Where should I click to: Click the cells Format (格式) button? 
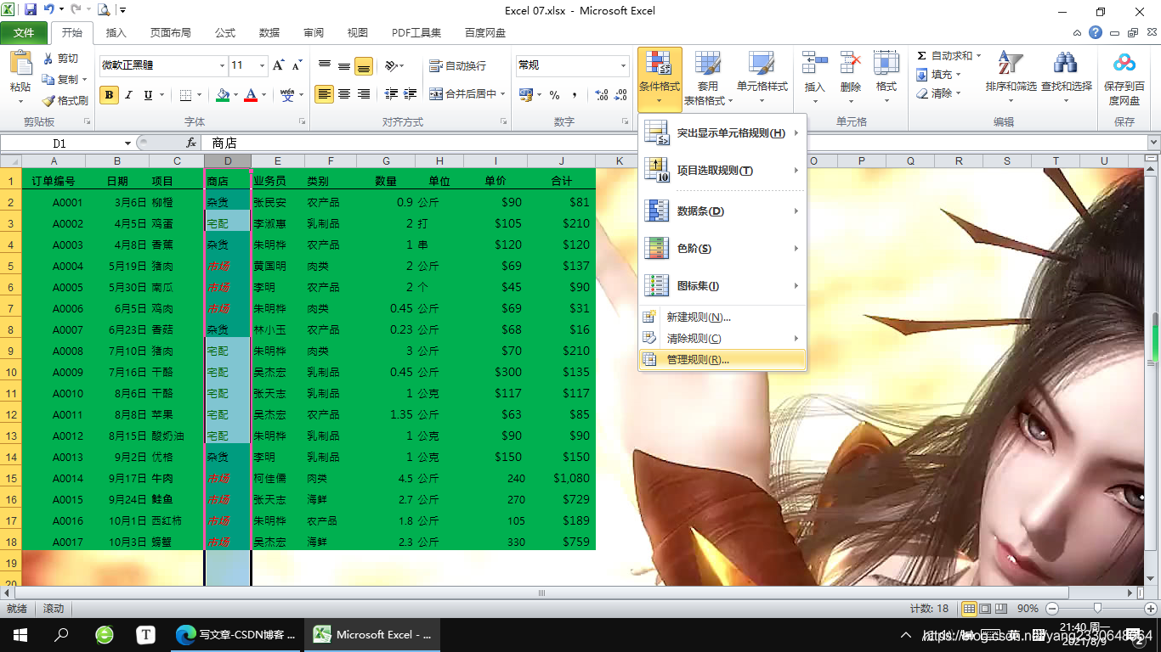pos(886,79)
